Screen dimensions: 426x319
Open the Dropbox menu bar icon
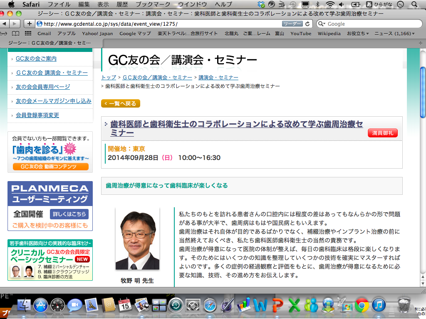[x=261, y=5]
